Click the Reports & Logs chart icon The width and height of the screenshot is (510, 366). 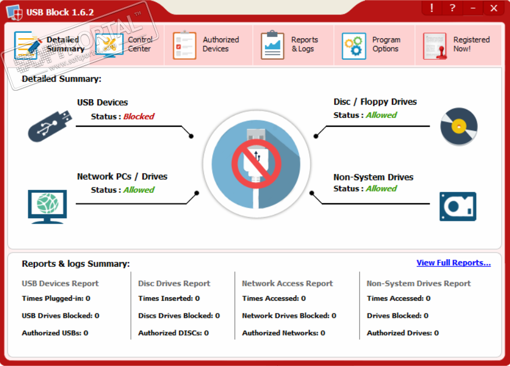point(272,45)
